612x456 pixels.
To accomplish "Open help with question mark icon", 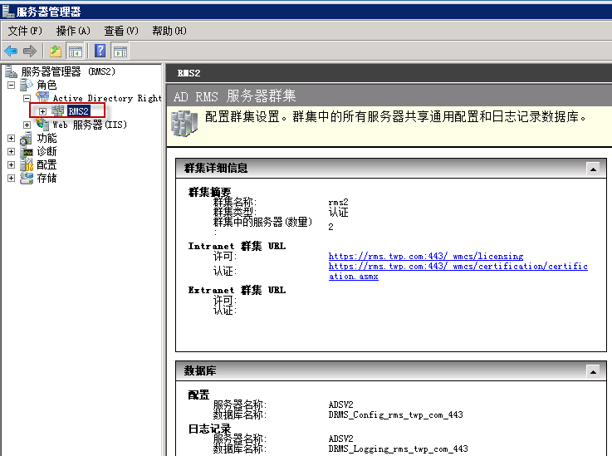I will point(100,51).
